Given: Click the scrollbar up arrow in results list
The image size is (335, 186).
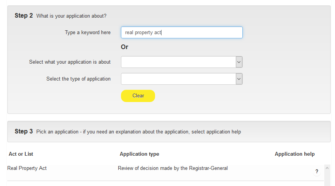Looking at the screenshot, I should tap(327, 168).
